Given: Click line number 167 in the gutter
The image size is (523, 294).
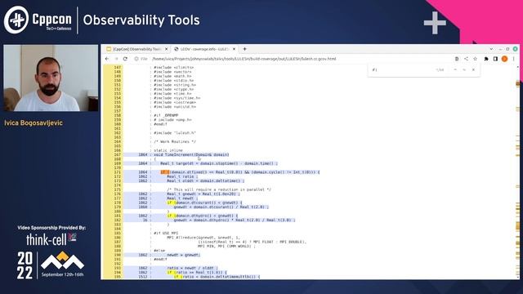Looking at the screenshot, I should tap(117, 154).
